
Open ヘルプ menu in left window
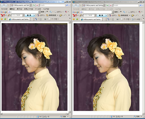tap(46, 9)
